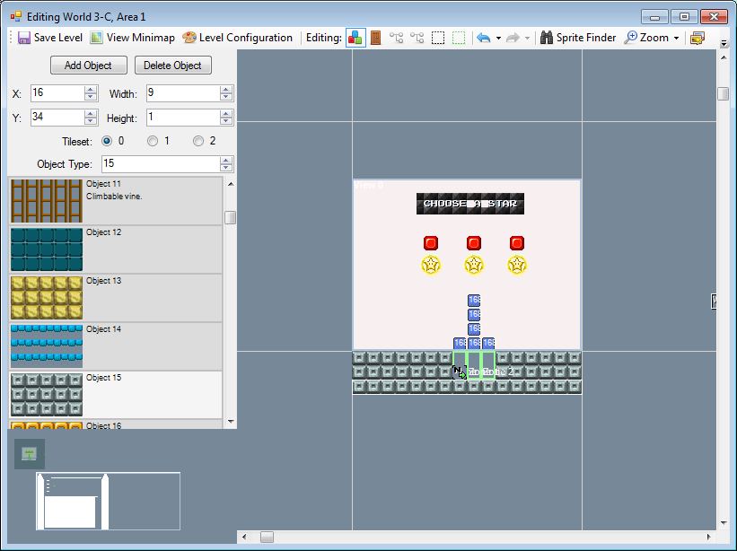737x551 pixels.
Task: Focus the Object Type number field
Action: coord(161,164)
